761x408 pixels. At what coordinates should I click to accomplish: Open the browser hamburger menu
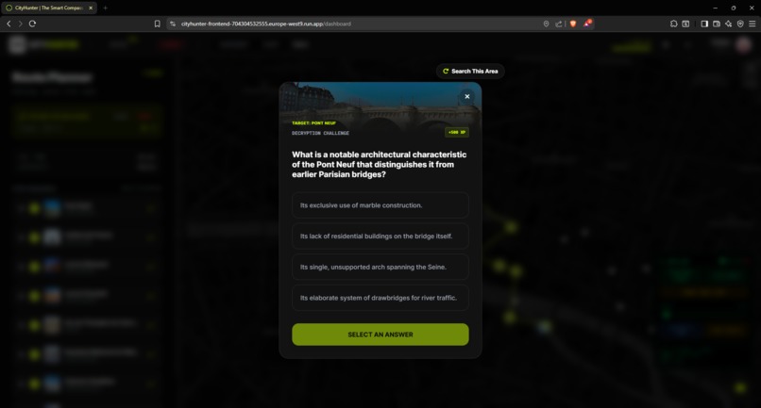(x=752, y=24)
